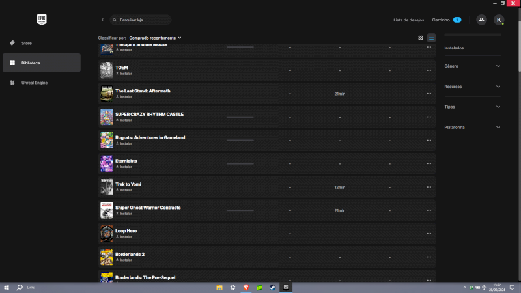Screen dimensions: 521x293
Task: Open the Carrinho cart
Action: [x=446, y=20]
